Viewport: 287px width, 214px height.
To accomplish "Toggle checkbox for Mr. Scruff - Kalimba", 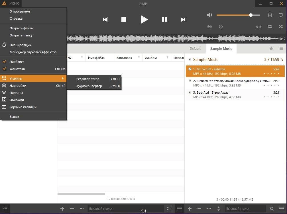I will 190,69.
